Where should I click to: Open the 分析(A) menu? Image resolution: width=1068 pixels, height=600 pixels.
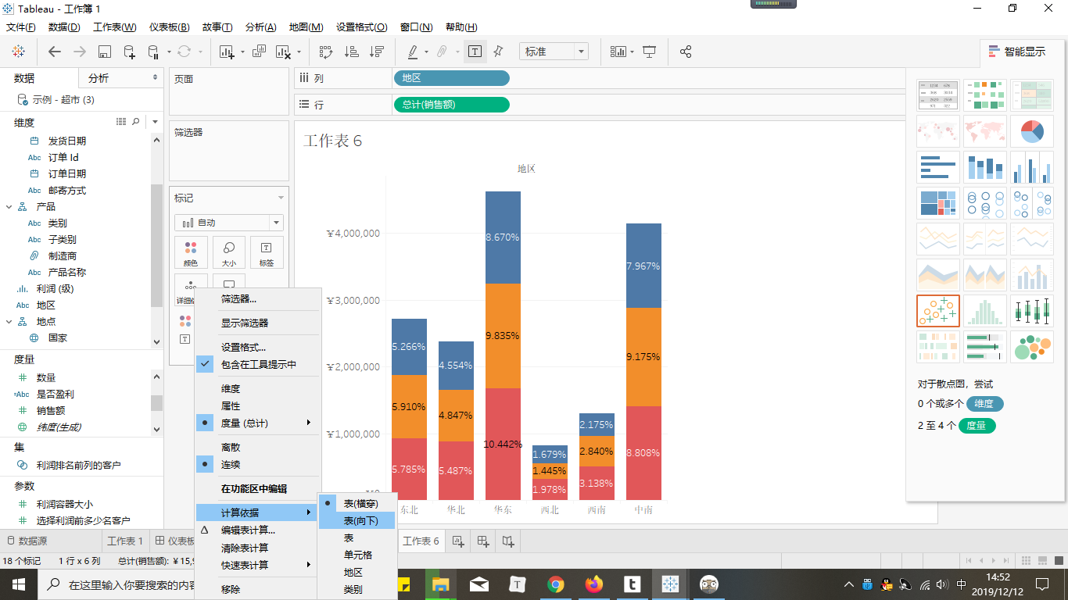tap(261, 27)
